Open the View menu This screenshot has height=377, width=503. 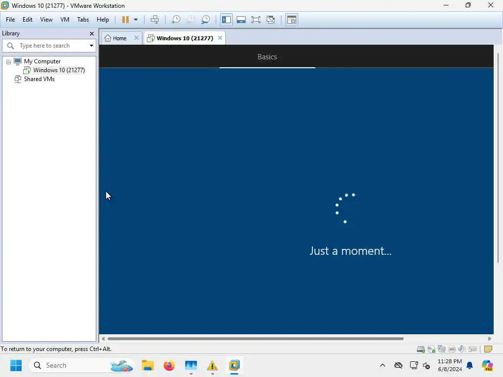46,20
